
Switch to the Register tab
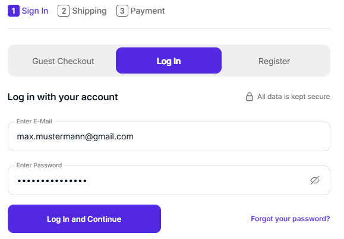click(x=274, y=61)
